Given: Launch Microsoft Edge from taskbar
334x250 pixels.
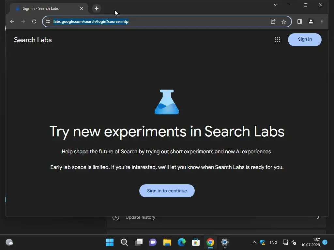Looking at the screenshot, I should click(181, 242).
